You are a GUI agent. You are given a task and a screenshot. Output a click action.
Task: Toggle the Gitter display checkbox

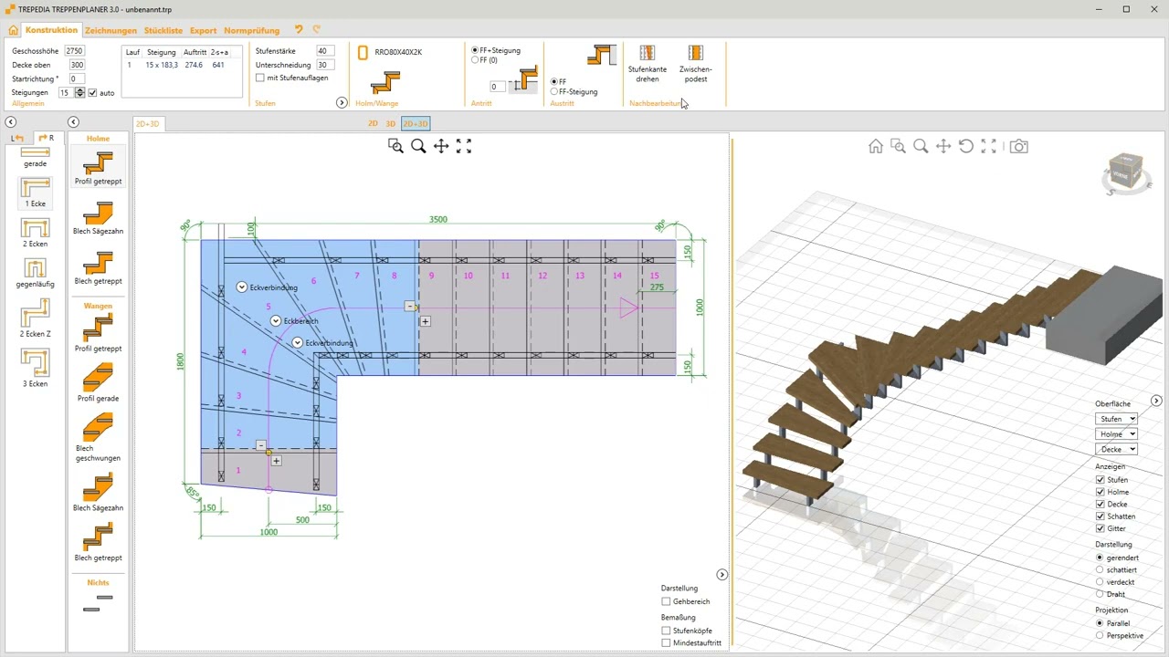(x=1101, y=528)
